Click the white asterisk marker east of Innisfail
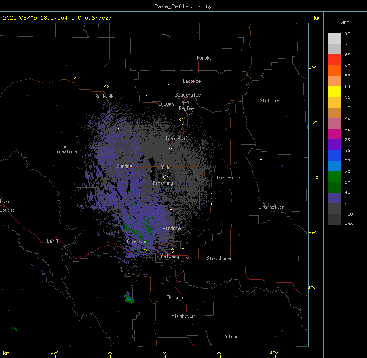Screen dimensions: 367x358 [x=214, y=129]
